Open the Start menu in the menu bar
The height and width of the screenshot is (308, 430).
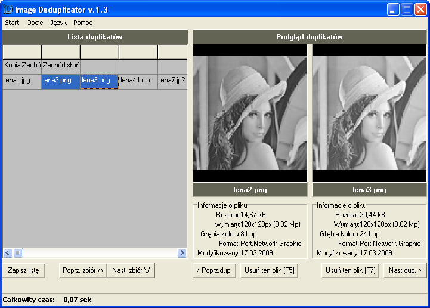(x=12, y=23)
